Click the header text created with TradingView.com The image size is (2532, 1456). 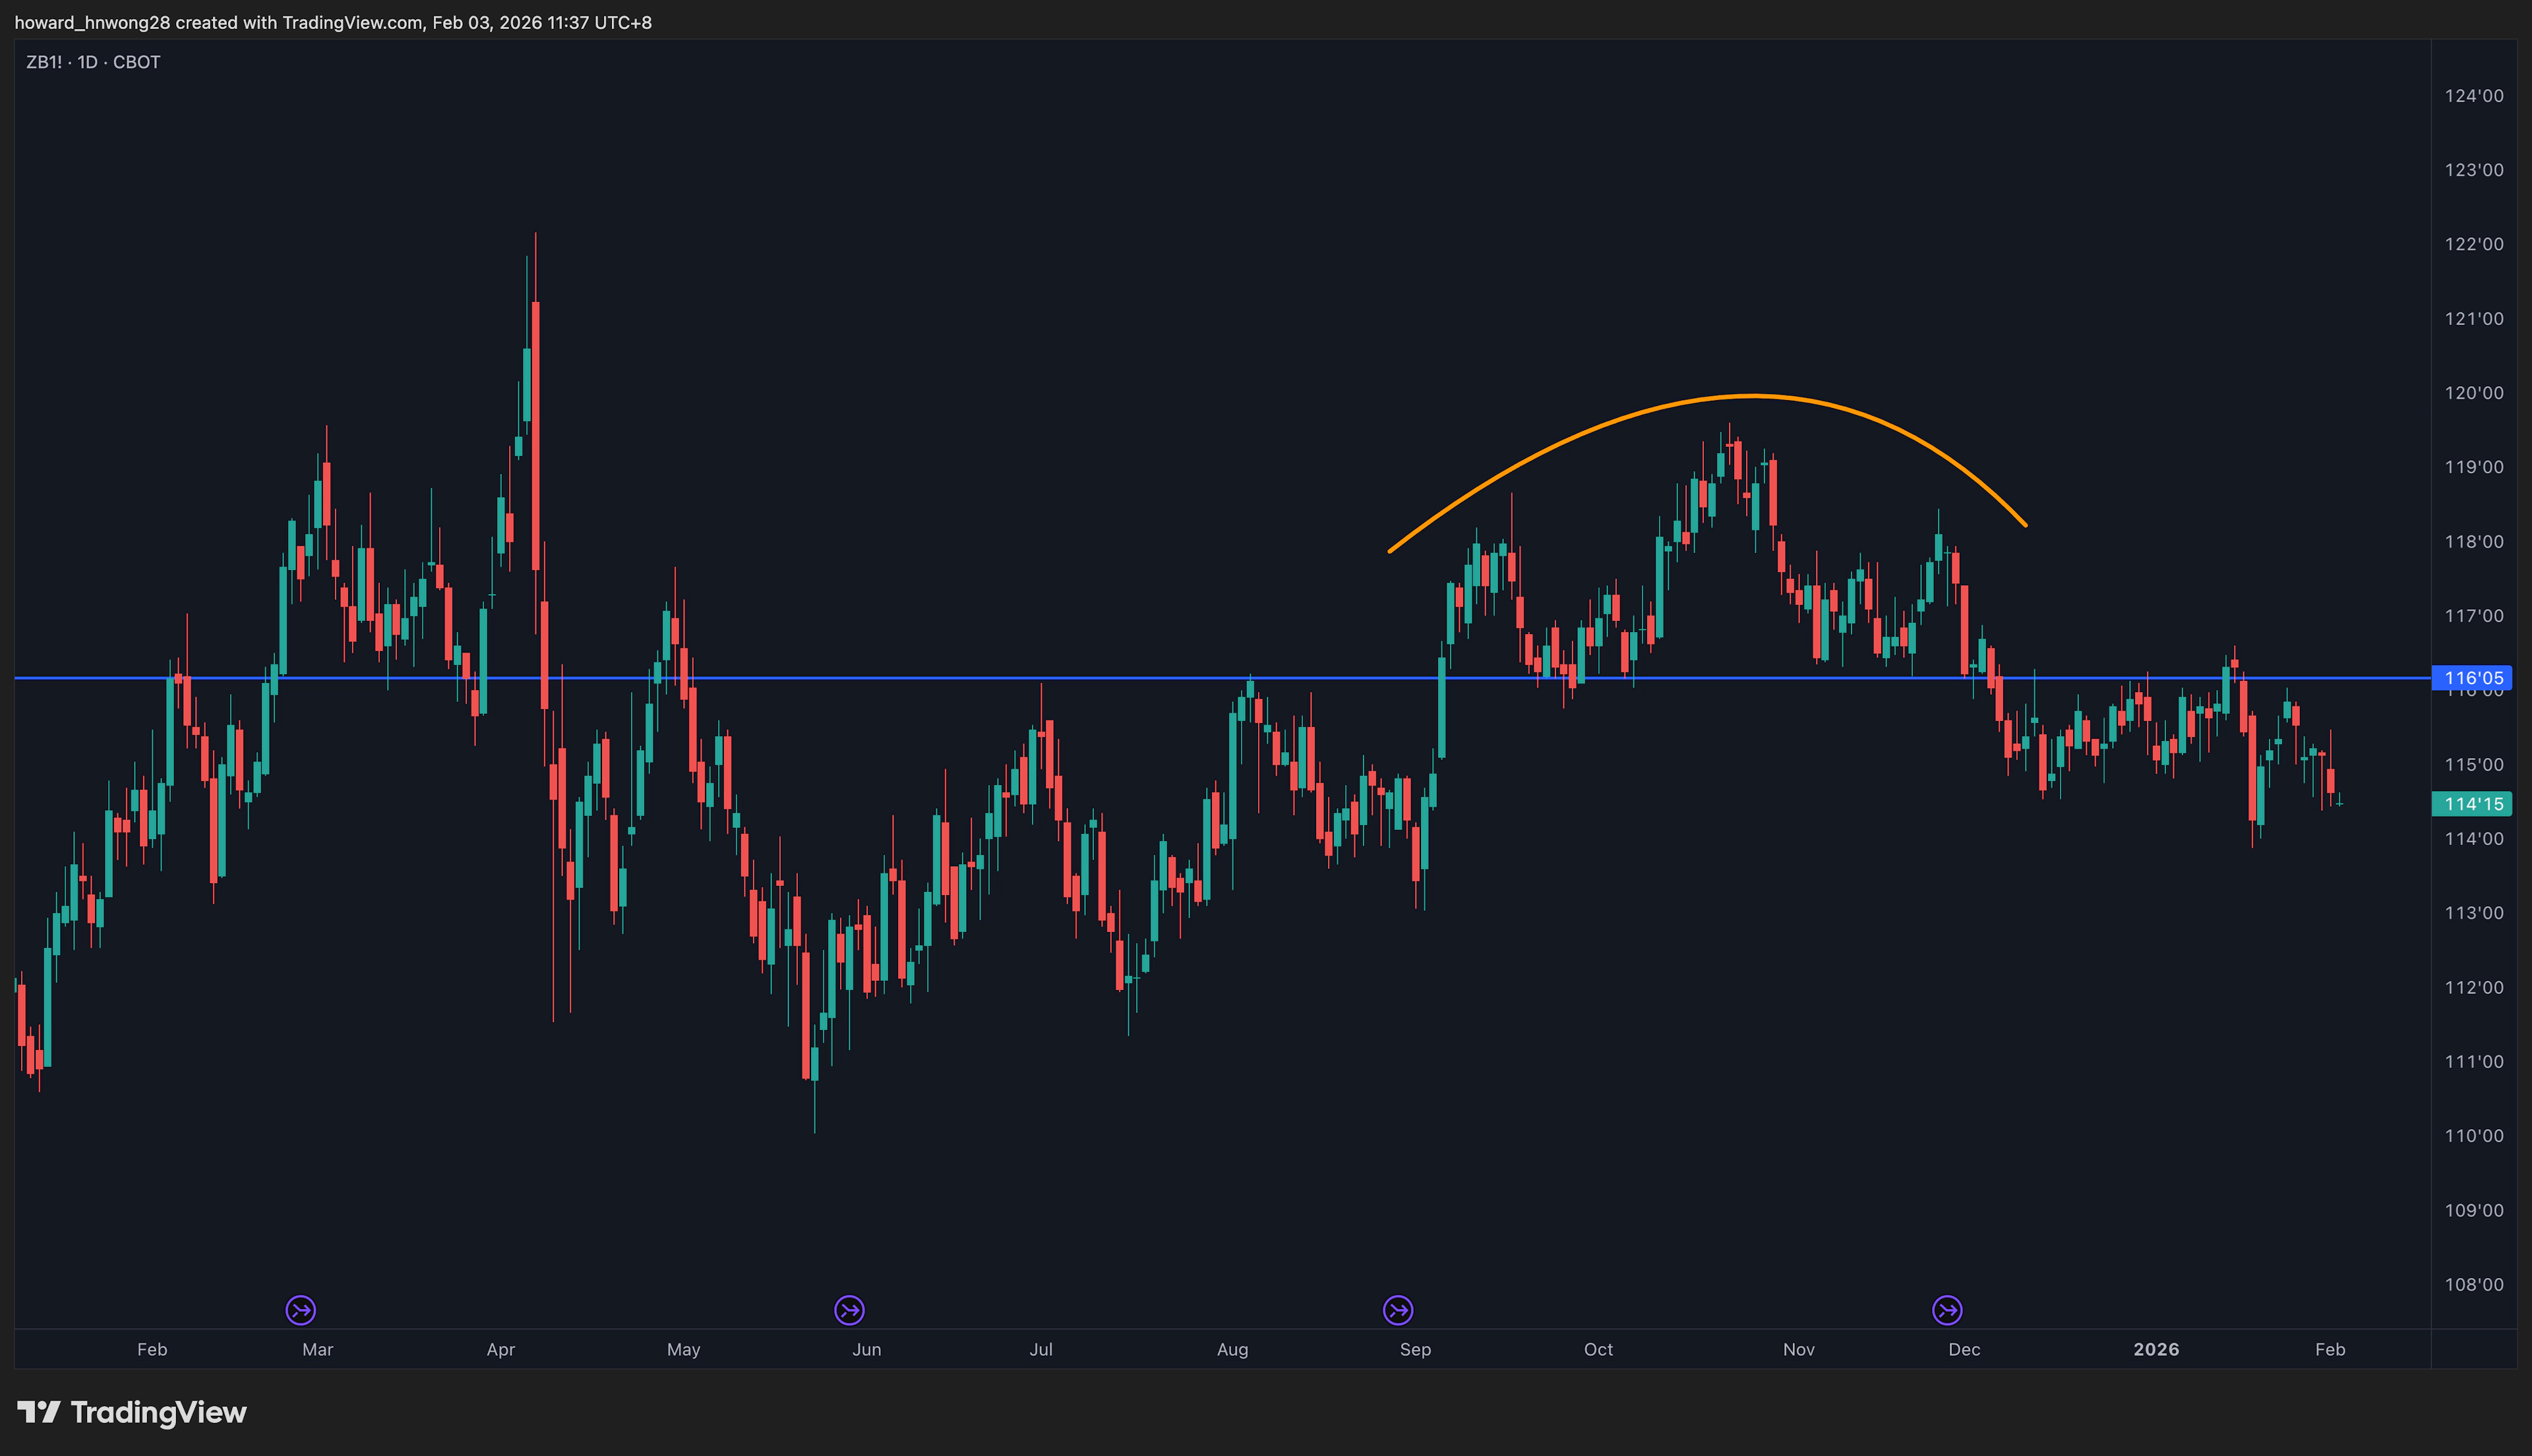click(x=299, y=22)
